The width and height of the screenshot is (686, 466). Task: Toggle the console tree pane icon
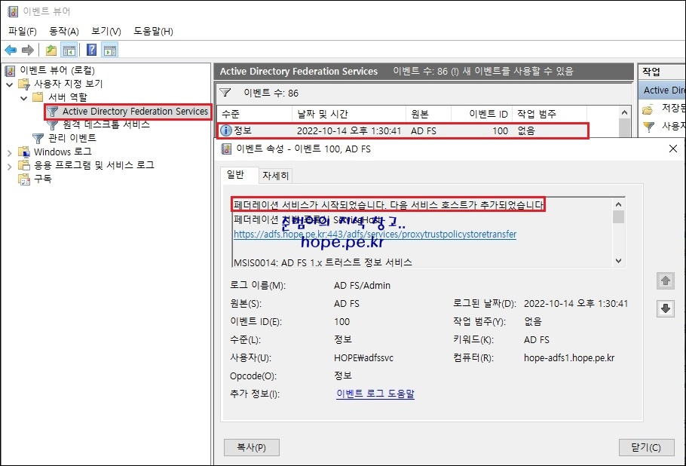[x=69, y=51]
